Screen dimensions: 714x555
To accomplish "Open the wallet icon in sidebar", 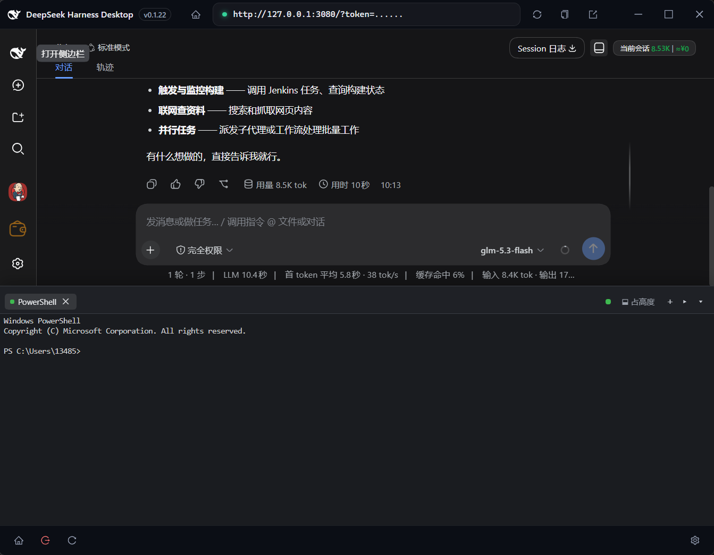I will pos(18,229).
